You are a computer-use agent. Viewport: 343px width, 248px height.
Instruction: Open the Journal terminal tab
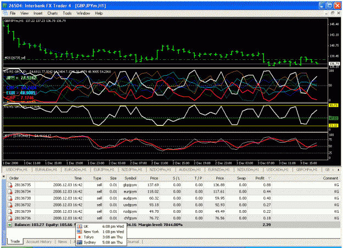(x=133, y=241)
